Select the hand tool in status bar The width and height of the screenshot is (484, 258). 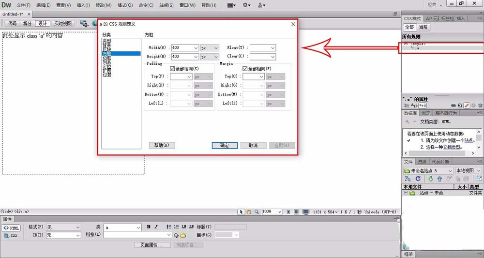[x=249, y=212]
